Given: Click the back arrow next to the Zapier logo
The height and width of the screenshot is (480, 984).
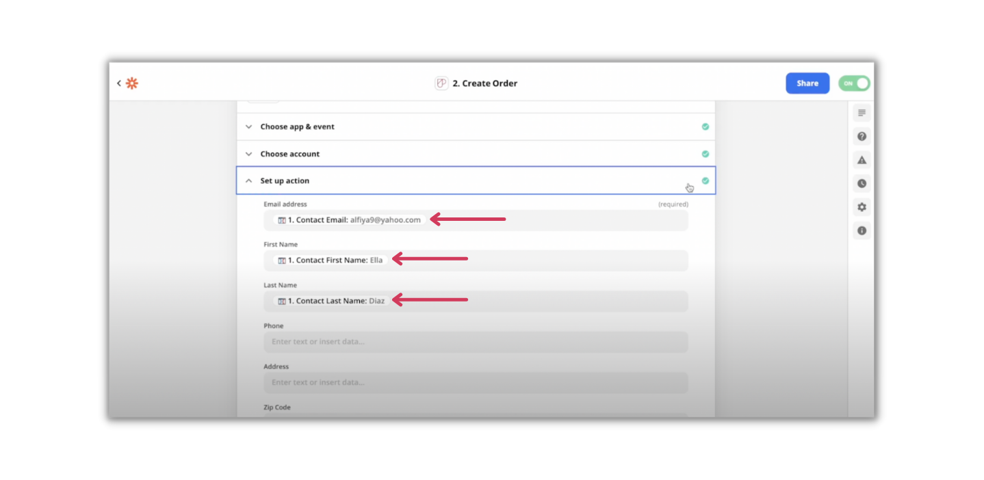Looking at the screenshot, I should pos(118,83).
